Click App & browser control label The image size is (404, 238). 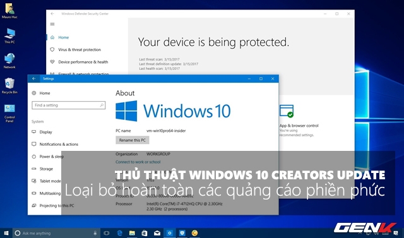click(299, 126)
